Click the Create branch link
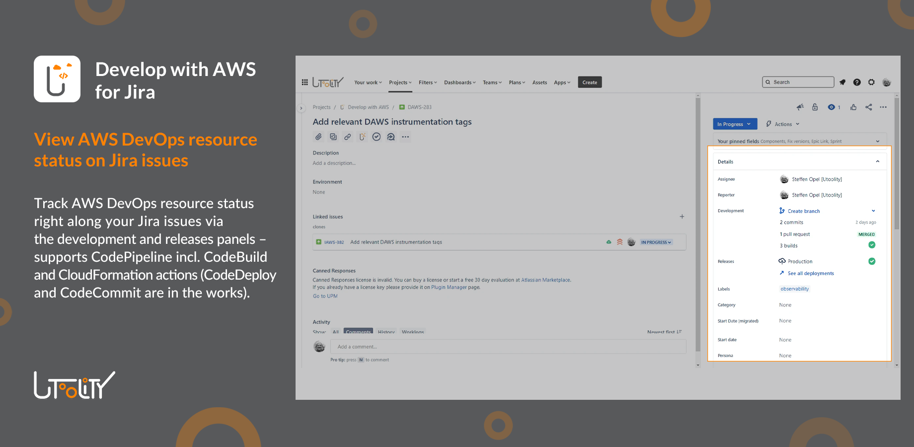The width and height of the screenshot is (914, 447). point(804,211)
